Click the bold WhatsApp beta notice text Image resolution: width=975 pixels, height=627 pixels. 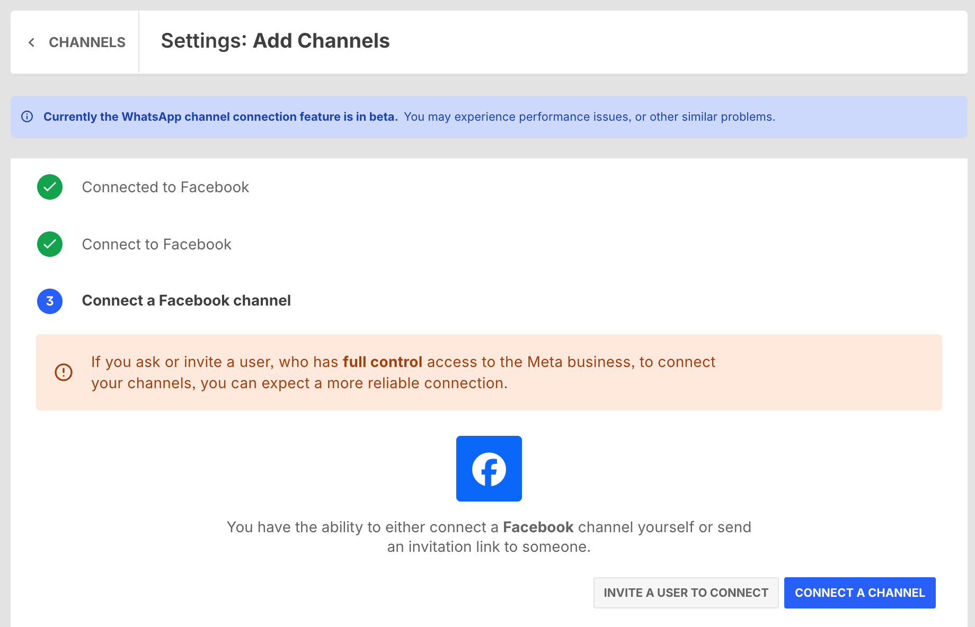[220, 117]
